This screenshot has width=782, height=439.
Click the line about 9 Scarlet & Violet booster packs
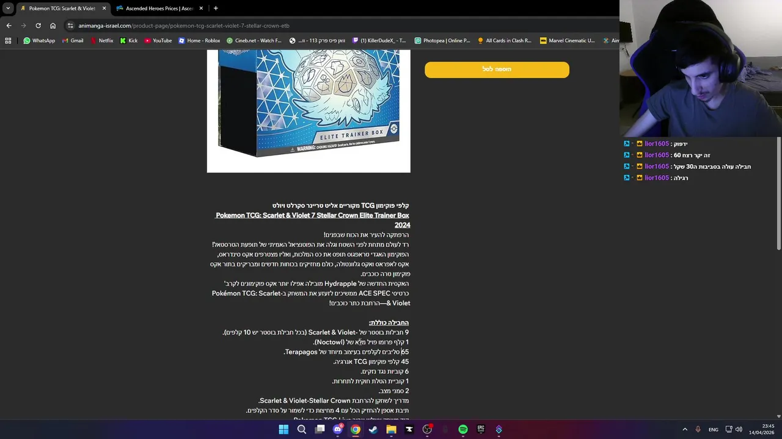(x=316, y=332)
